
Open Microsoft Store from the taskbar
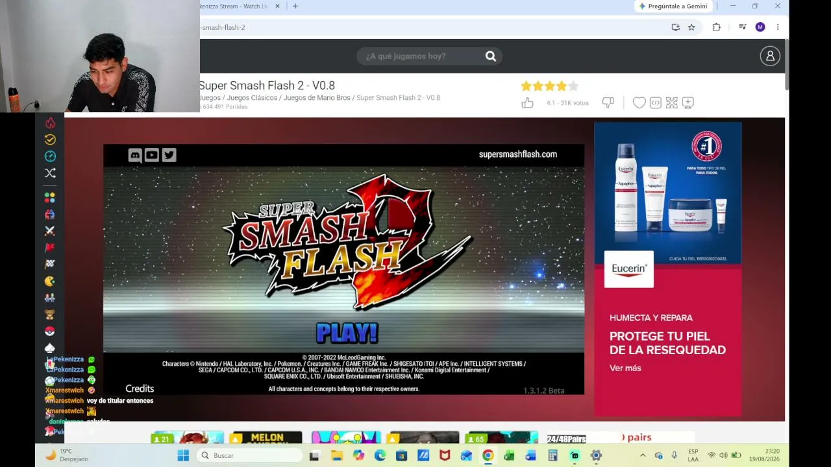point(401,455)
